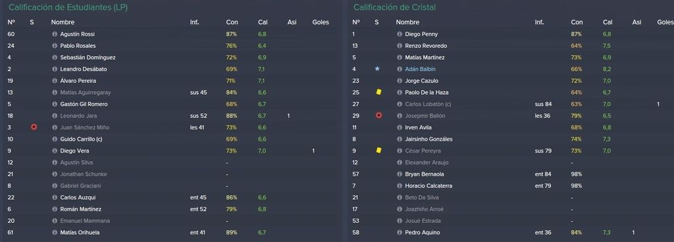Viewport: 674px width, 242px height.
Task: Open Diego Vera player profile
Action: (x=74, y=151)
